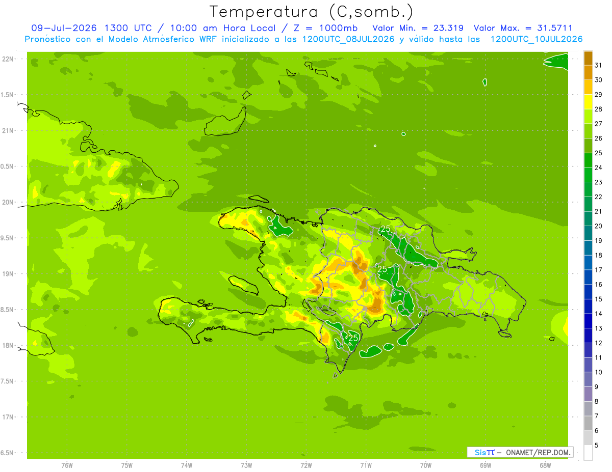
Task: Click the 70W longitude label
Action: pyautogui.click(x=426, y=465)
